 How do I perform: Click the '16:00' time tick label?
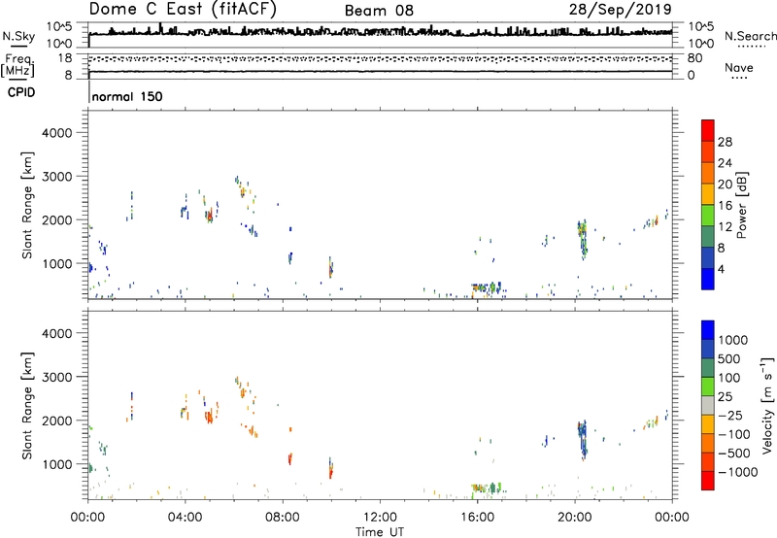point(477,518)
